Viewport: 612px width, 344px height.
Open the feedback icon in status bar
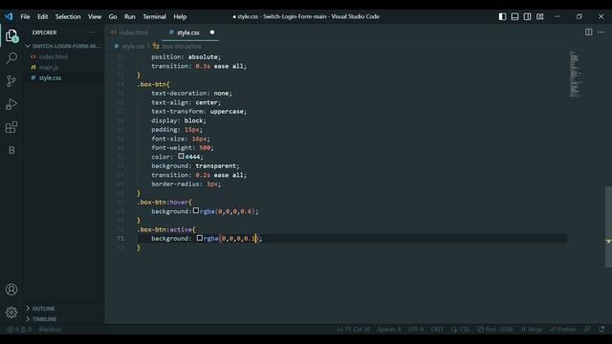tap(587, 329)
